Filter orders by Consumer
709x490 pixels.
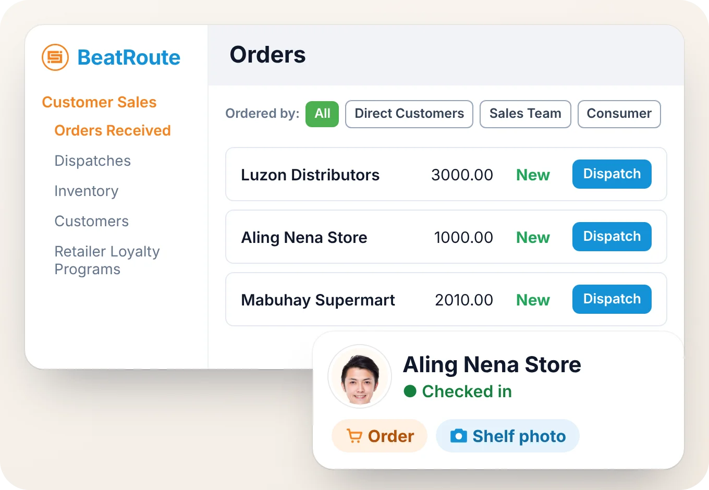point(619,114)
